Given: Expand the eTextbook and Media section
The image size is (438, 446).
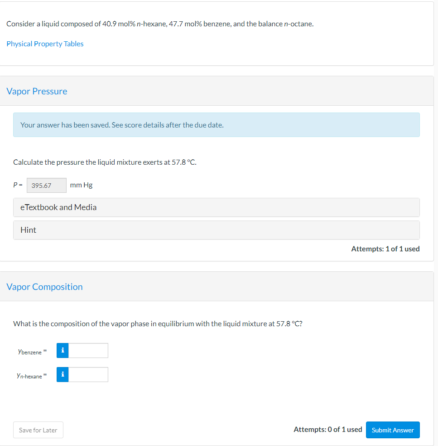Looking at the screenshot, I should pos(216,207).
